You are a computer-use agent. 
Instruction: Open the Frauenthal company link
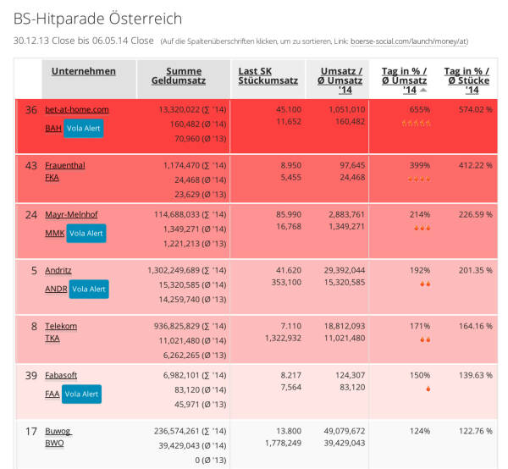pos(64,165)
